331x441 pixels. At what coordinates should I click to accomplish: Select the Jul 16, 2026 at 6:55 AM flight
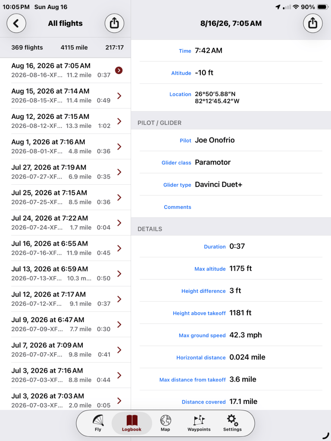(66, 248)
